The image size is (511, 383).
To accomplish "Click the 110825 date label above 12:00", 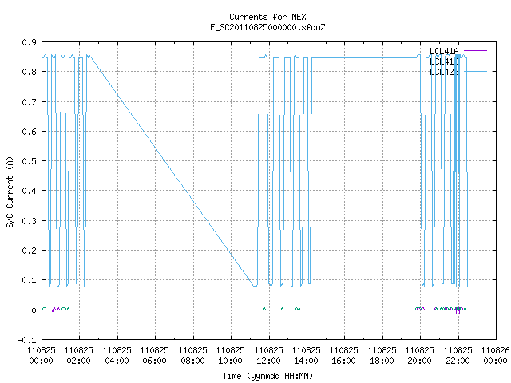I will tap(268, 350).
